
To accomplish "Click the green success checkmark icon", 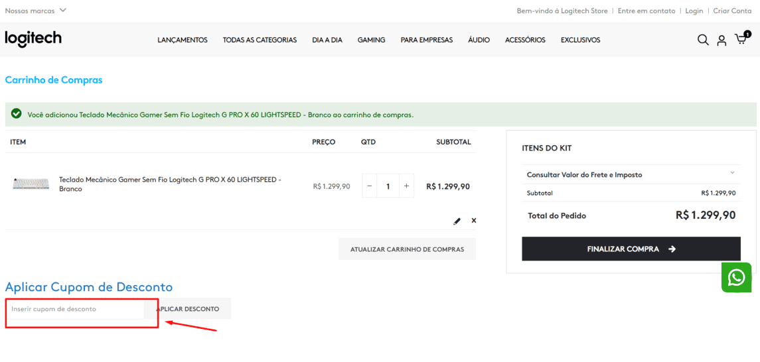I will (x=16, y=114).
